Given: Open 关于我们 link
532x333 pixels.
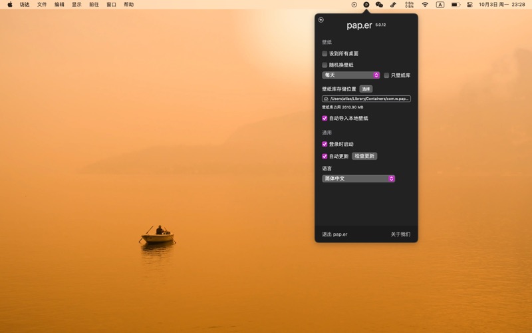Looking at the screenshot, I should click(x=400, y=234).
